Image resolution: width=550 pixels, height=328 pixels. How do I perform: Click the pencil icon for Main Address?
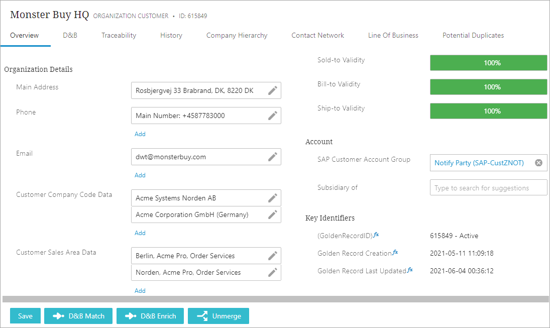[272, 90]
